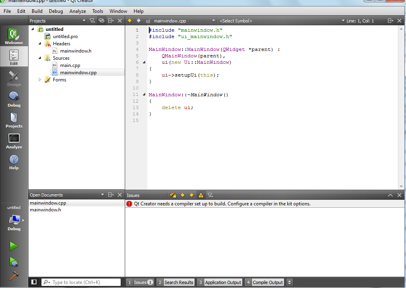Go to previous issue
This screenshot has height=288, width=406.
click(x=183, y=195)
